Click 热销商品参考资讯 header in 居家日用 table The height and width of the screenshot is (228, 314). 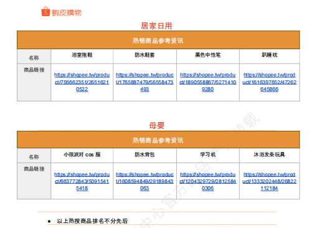(158, 40)
